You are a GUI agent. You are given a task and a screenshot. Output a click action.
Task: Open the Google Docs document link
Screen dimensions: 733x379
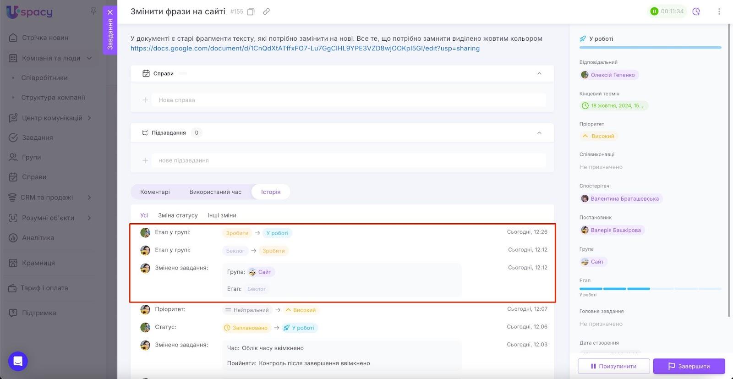[305, 49]
